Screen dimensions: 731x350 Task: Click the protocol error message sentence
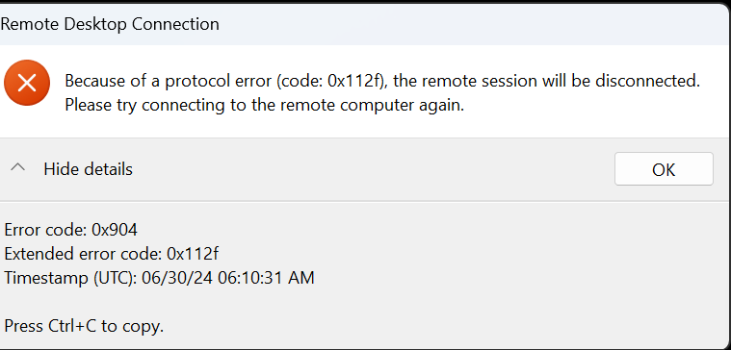coord(382,81)
